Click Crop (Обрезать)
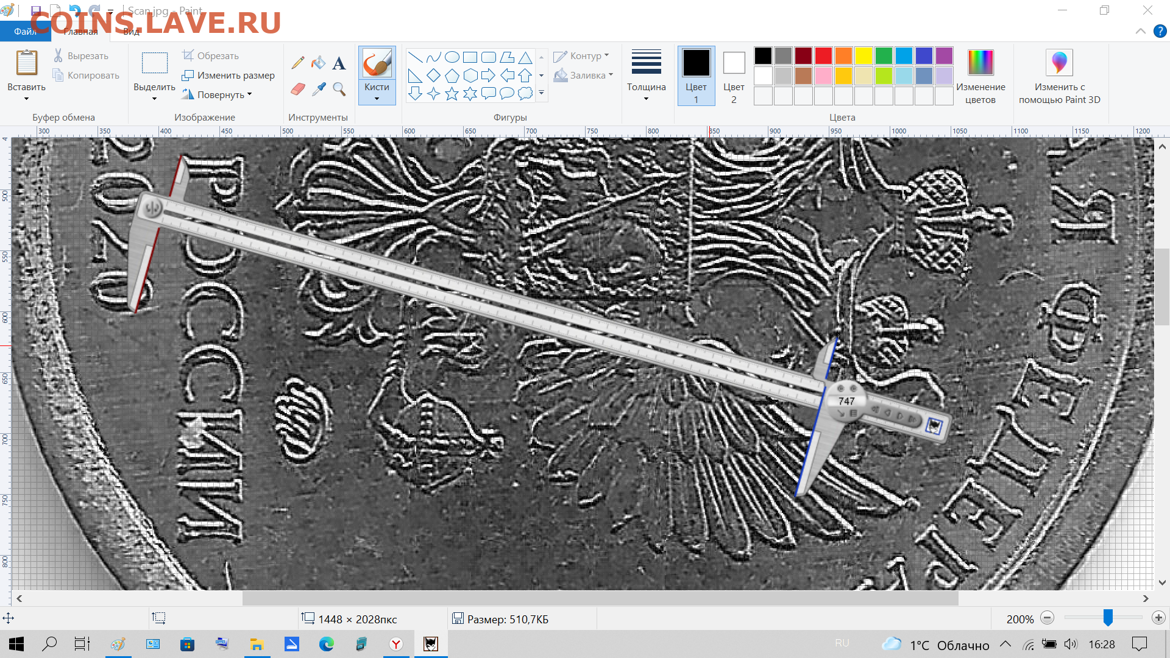The height and width of the screenshot is (658, 1170). coord(210,55)
